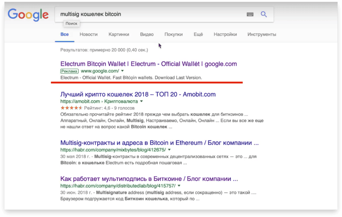The height and width of the screenshot is (217, 342).
Task: Click the Рейтинг: 4,6 - 9 голосов text
Action: 109,108
